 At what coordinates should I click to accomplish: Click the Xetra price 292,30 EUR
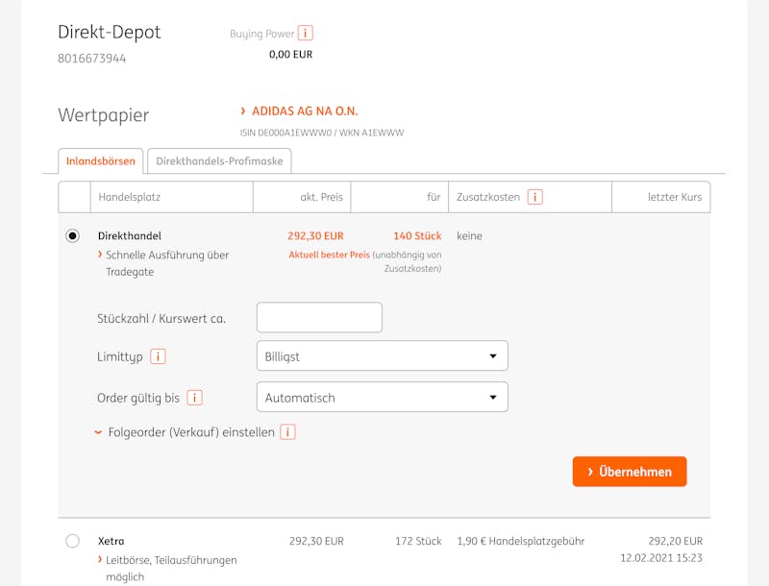pos(316,541)
